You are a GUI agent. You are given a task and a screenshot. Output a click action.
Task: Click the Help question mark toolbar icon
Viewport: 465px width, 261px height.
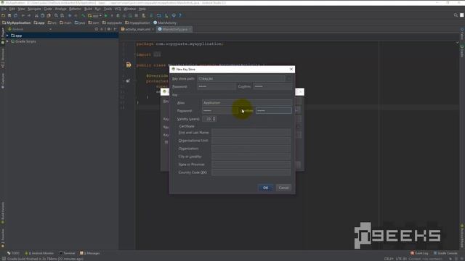(x=179, y=15)
